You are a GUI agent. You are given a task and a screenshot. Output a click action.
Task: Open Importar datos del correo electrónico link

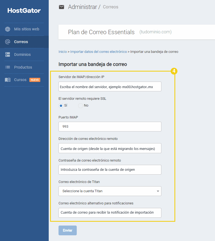pos(99,52)
